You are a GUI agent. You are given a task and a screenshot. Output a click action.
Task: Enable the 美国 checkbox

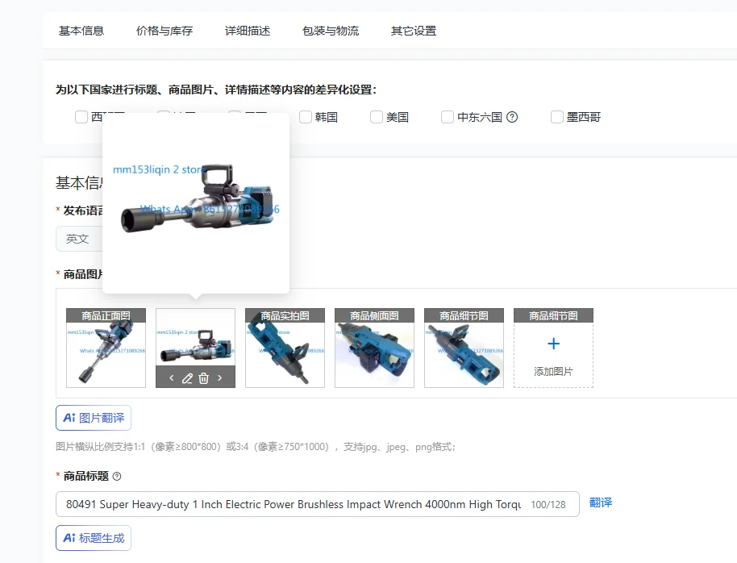tap(377, 117)
